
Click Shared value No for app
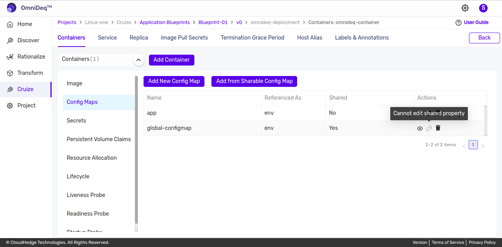(332, 113)
